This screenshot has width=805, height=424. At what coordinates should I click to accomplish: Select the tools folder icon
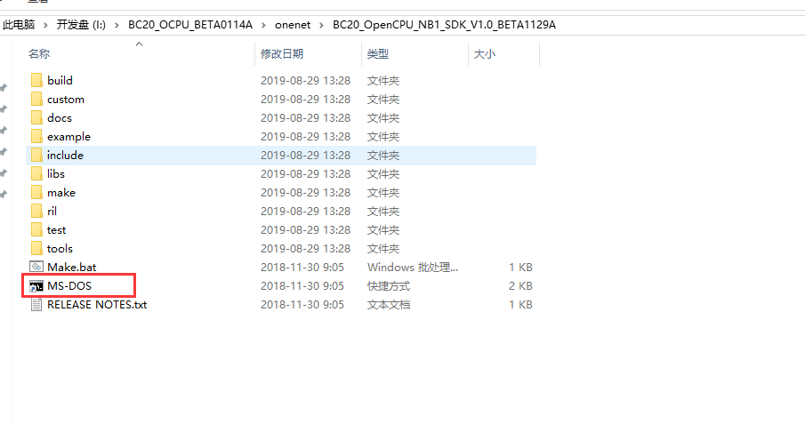[36, 249]
